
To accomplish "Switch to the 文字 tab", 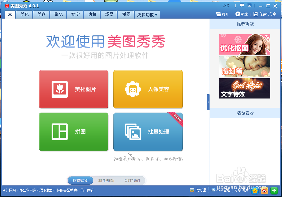I will coord(75,15).
